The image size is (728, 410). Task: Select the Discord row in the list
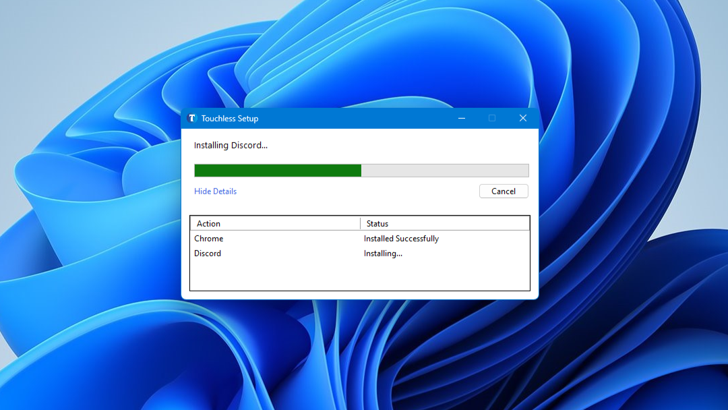(x=360, y=254)
